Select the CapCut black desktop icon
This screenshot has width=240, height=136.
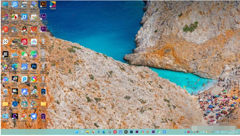coord(5,54)
